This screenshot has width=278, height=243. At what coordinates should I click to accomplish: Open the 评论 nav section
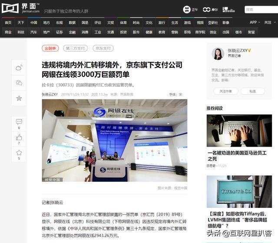pyautogui.click(x=98, y=23)
